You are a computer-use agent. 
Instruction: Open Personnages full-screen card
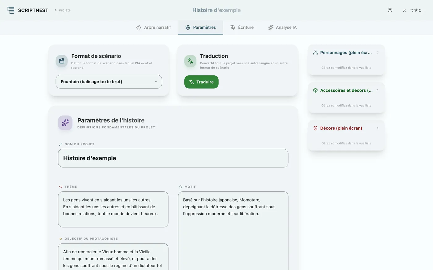(346, 60)
